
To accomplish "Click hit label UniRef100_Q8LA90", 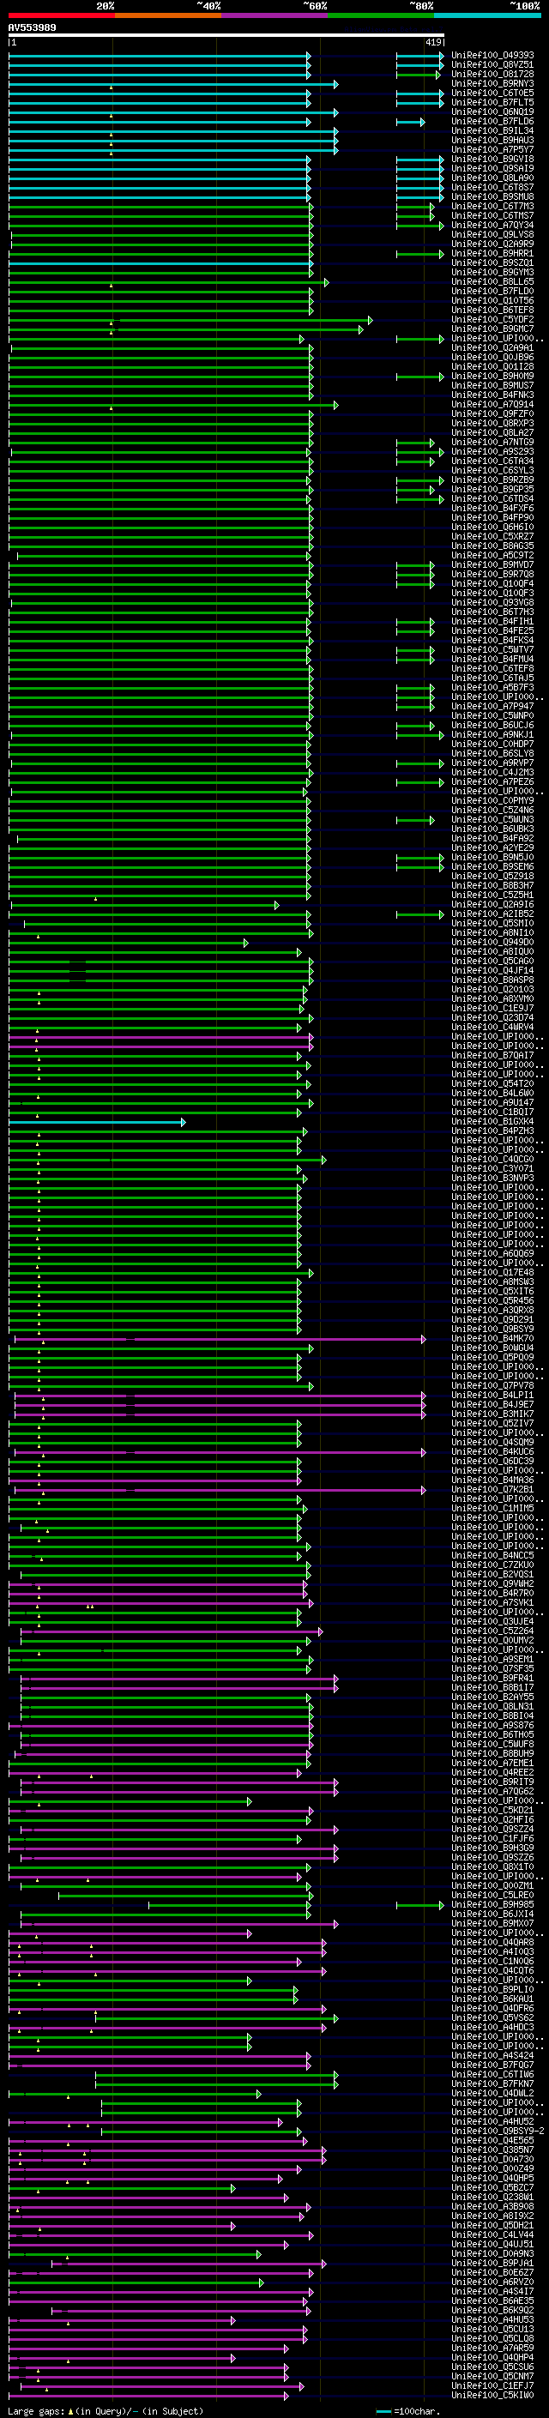I will (x=492, y=178).
